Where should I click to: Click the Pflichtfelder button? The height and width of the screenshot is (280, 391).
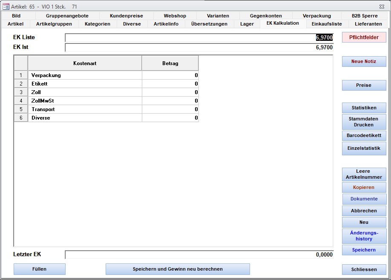coord(364,37)
